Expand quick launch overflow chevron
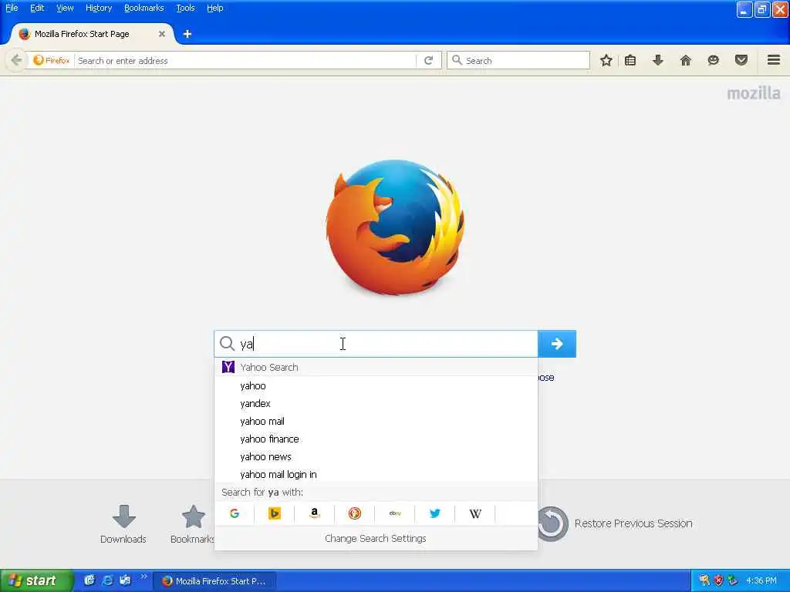The height and width of the screenshot is (592, 790). coord(143,577)
